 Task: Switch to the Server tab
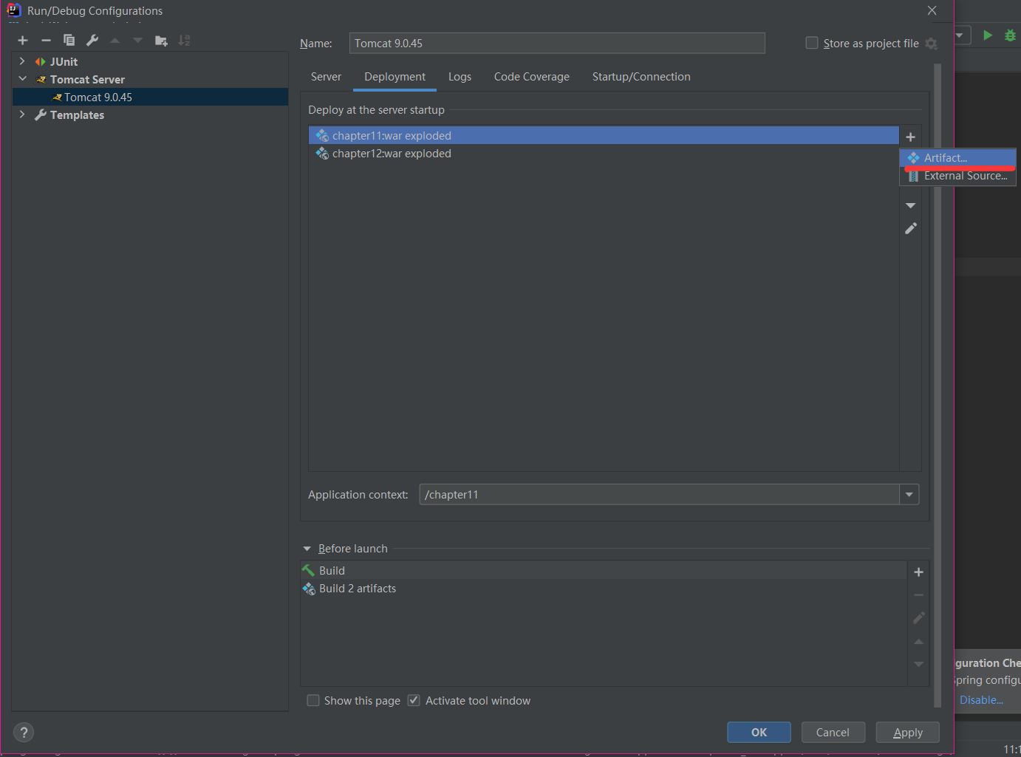pos(326,77)
